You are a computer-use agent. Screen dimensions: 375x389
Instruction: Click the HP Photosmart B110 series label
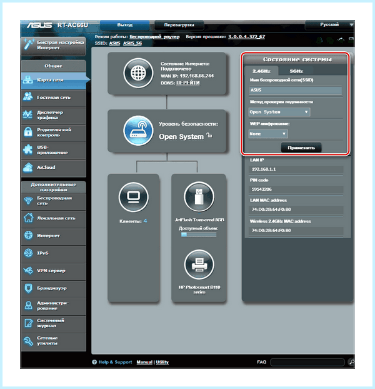pyautogui.click(x=199, y=290)
